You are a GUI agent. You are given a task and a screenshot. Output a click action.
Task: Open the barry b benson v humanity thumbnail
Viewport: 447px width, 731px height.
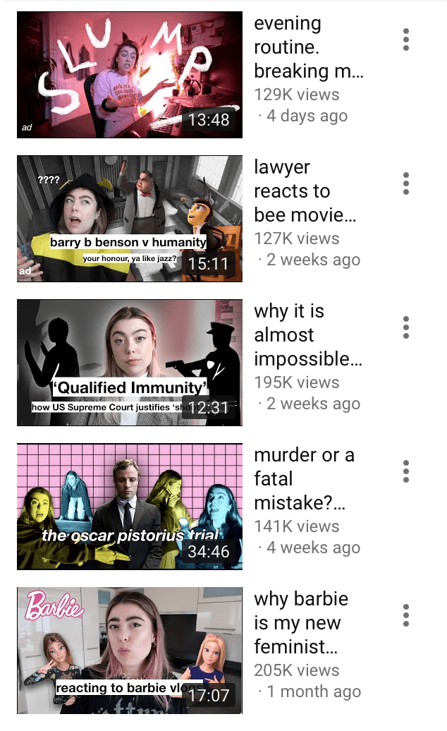130,219
